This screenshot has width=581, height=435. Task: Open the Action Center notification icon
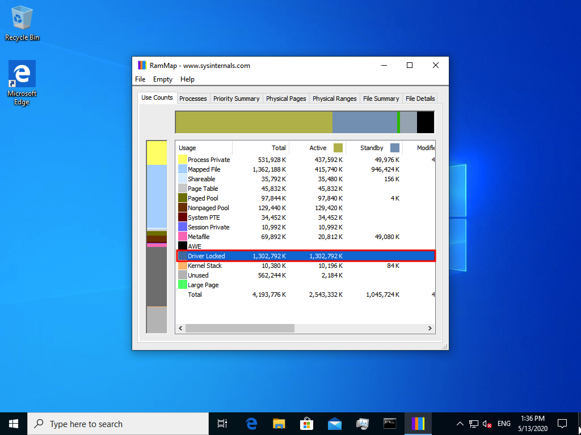(562, 424)
